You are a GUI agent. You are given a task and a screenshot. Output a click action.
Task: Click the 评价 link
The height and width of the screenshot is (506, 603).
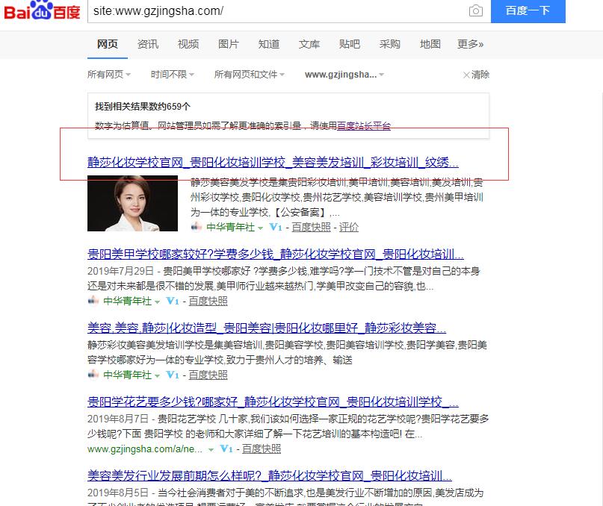(348, 227)
